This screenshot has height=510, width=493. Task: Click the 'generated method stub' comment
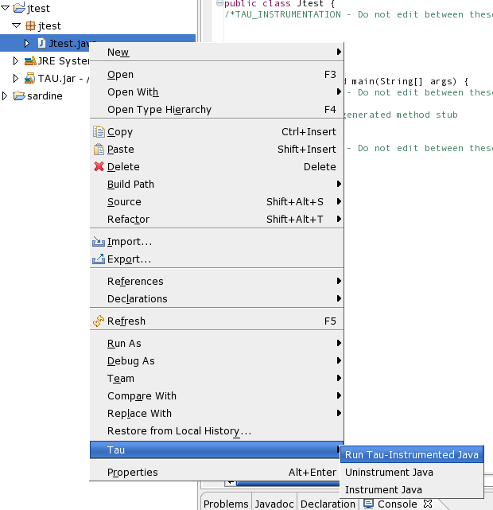(401, 115)
